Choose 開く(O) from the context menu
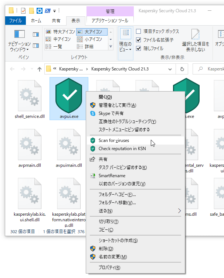 pyautogui.click(x=135, y=97)
